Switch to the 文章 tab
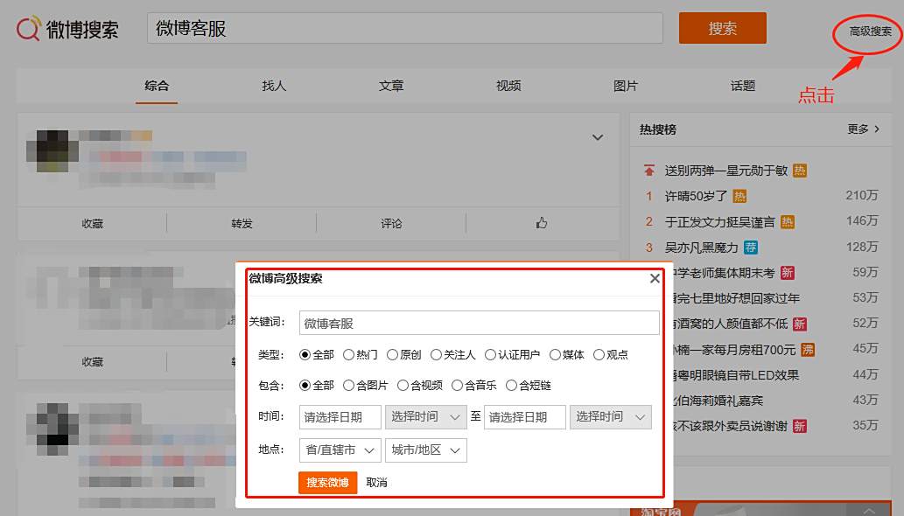904x516 pixels. 391,87
